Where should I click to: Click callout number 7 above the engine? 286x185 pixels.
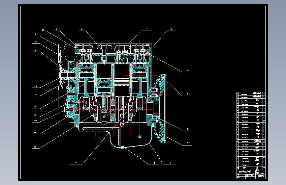[147, 29]
